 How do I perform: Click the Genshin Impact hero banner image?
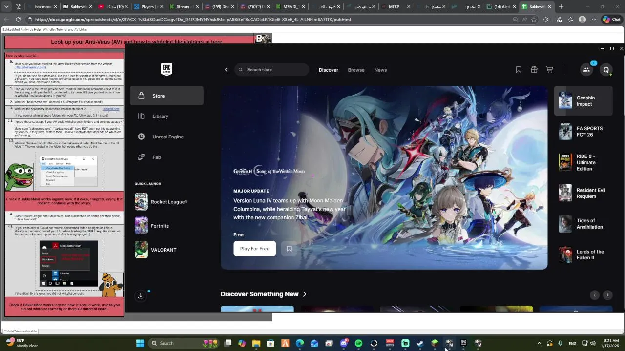click(384, 178)
